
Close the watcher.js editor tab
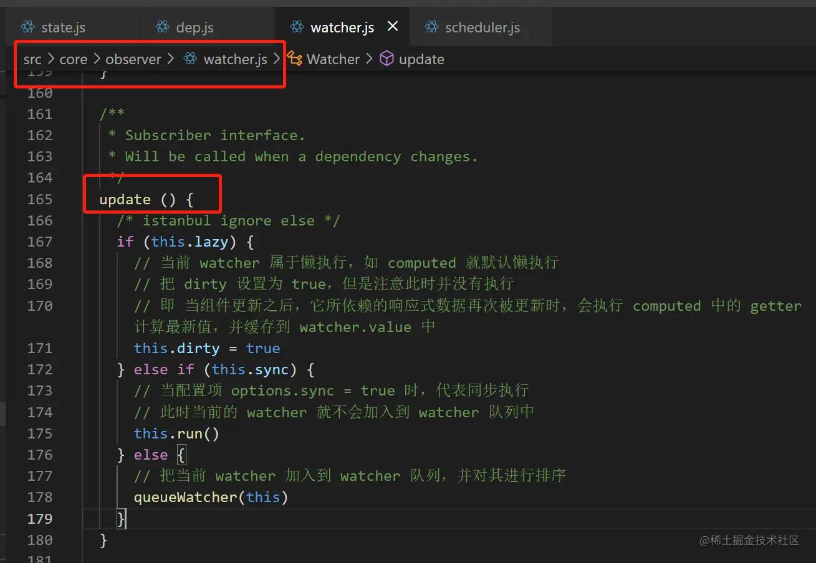coord(393,27)
